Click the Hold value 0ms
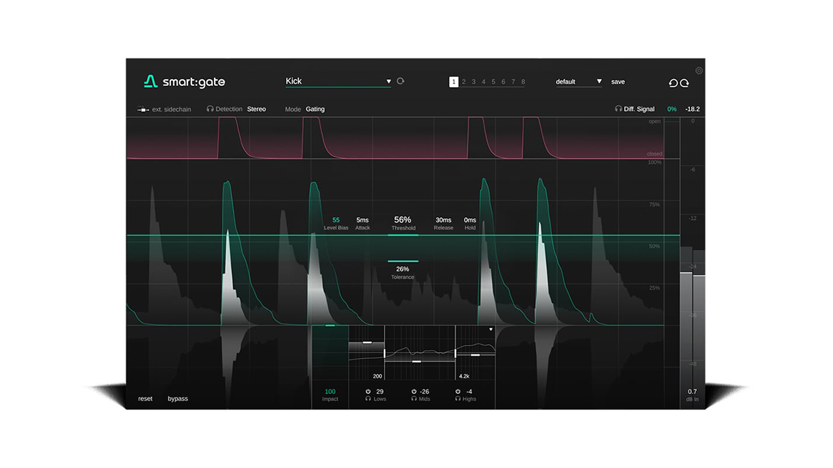Screen dimensions: 833x468 (470, 220)
